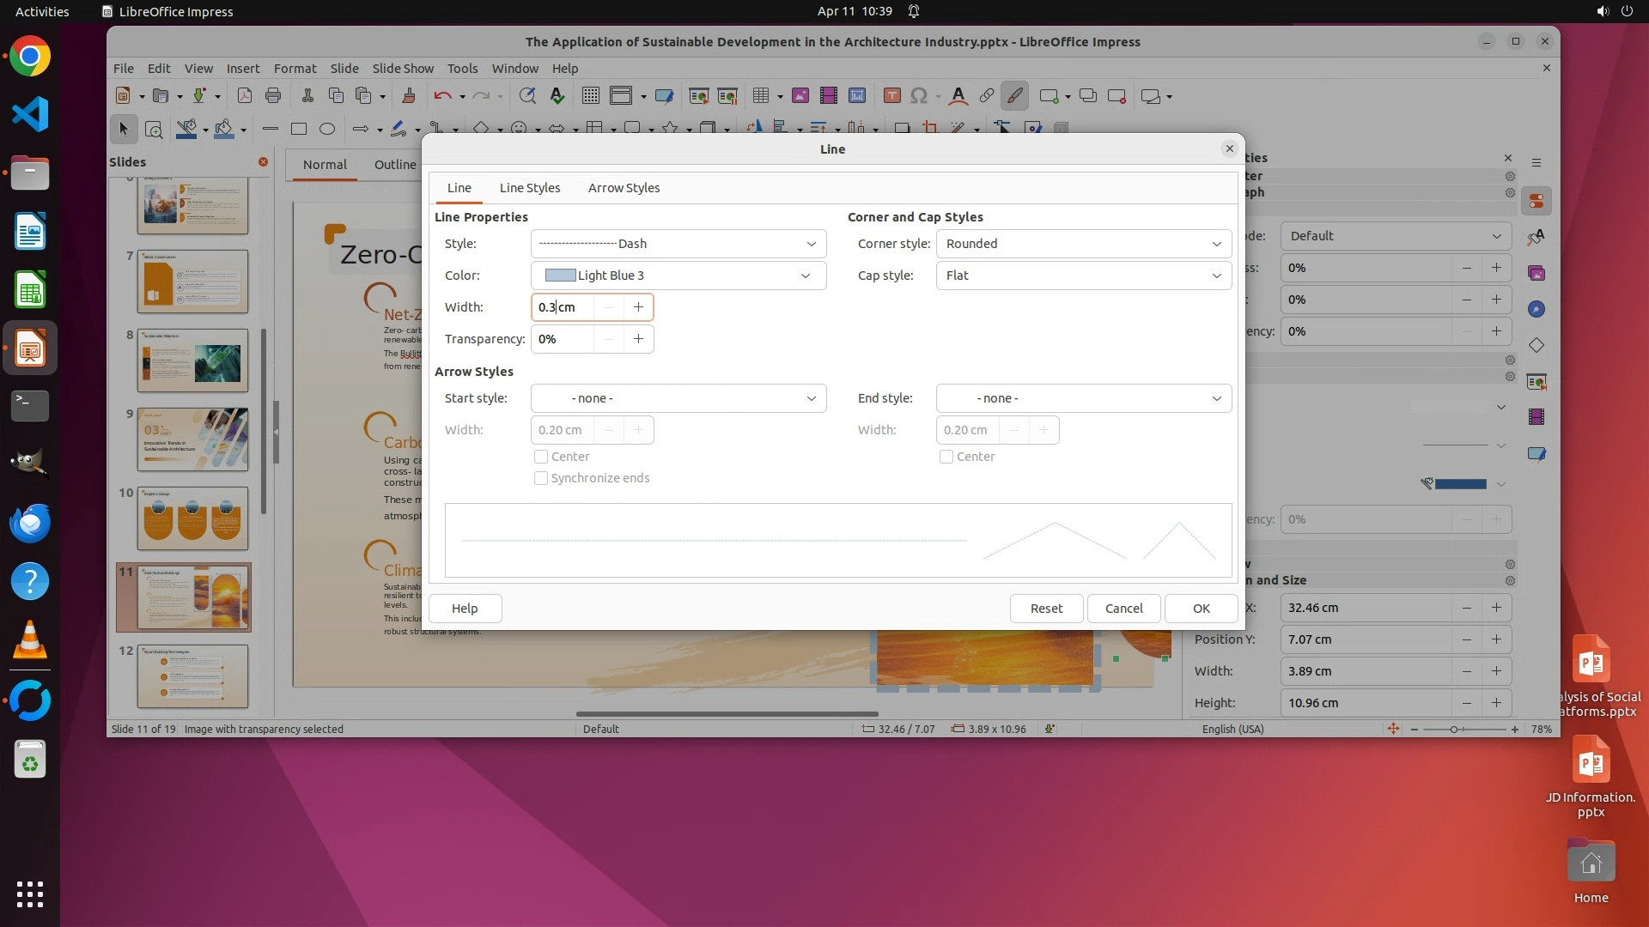Enable the Synchronize ends checkbox

(541, 478)
